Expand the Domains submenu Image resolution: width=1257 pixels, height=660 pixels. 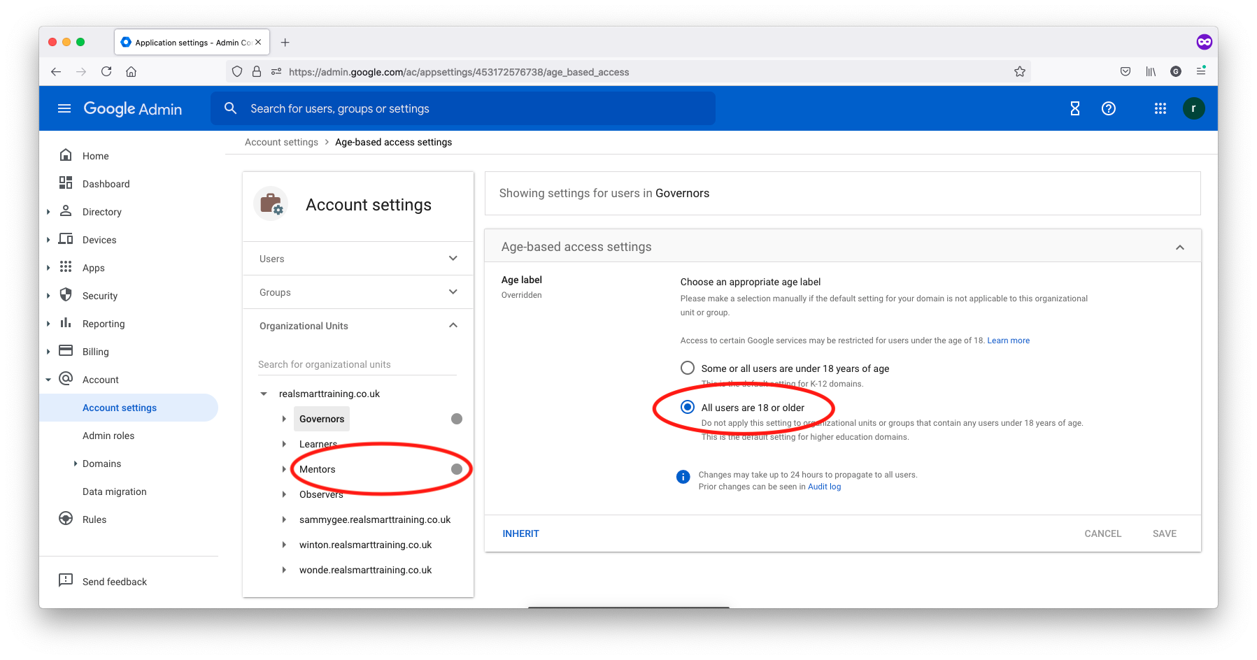(76, 464)
